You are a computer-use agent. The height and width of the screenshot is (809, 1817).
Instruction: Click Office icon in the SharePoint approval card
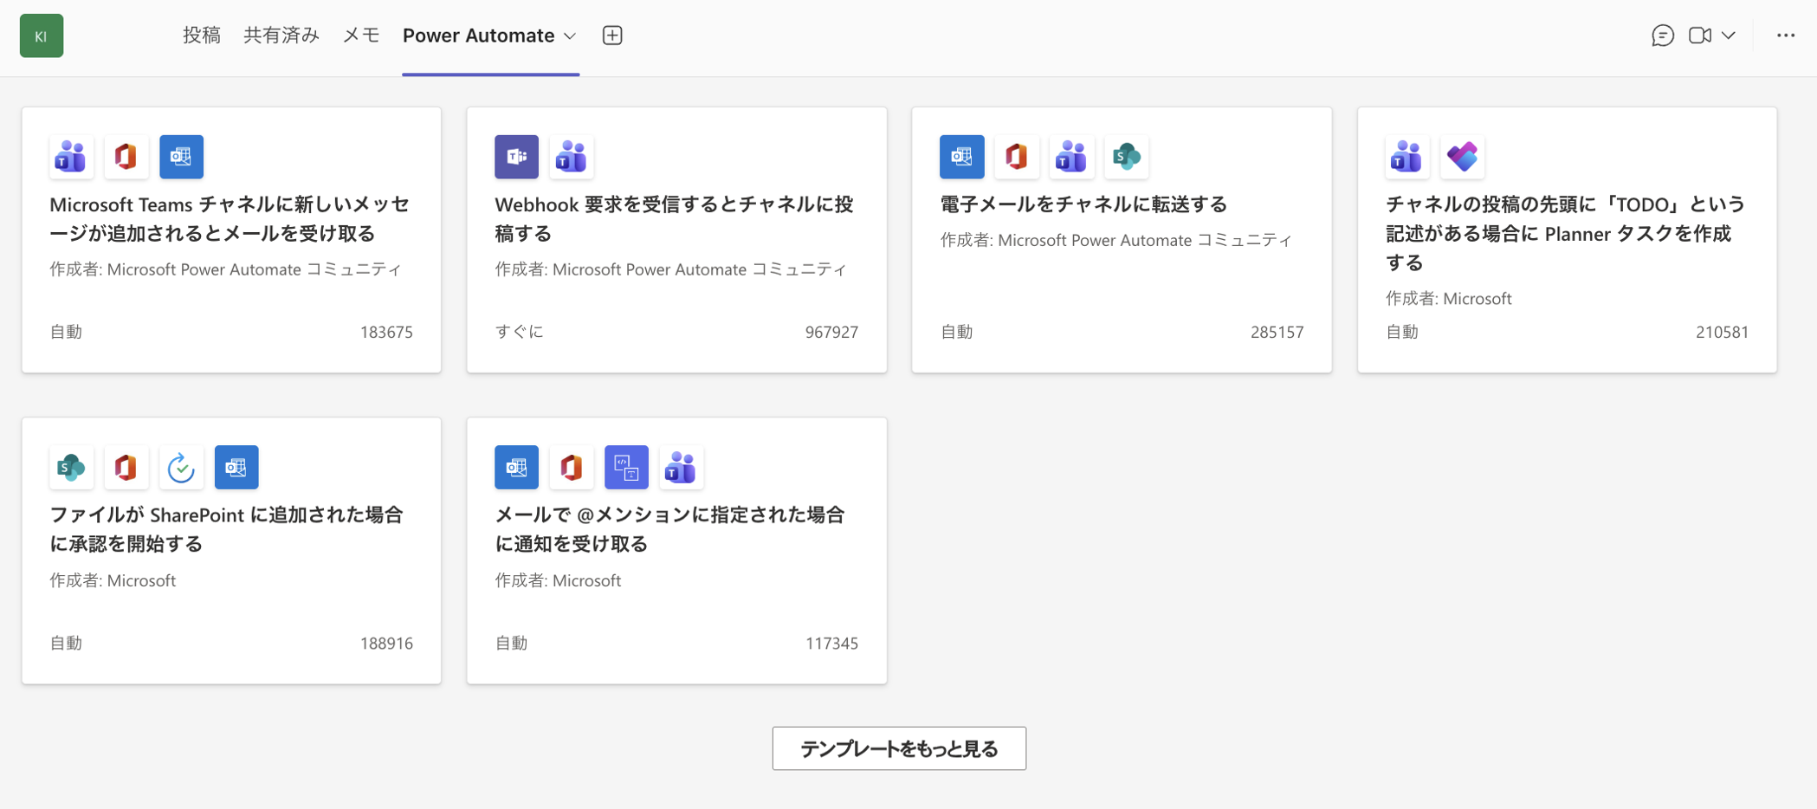coord(126,468)
